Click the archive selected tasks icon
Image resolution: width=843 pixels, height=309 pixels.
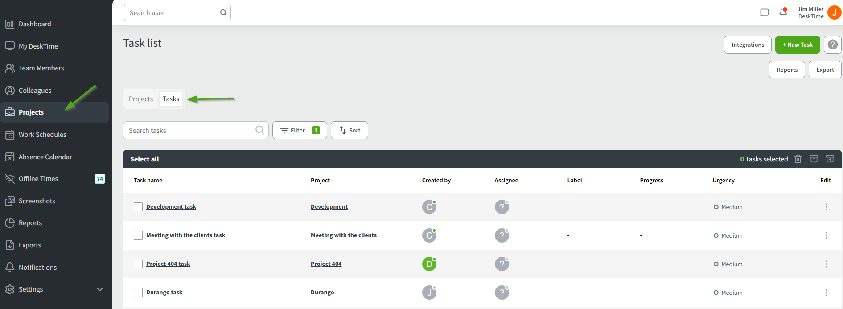pyautogui.click(x=814, y=159)
